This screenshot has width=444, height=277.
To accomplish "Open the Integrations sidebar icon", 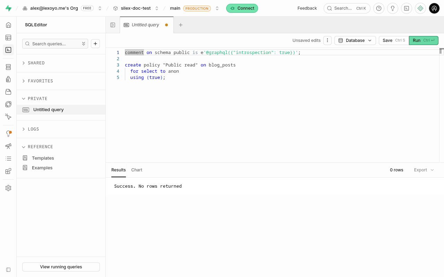I will pyautogui.click(x=8, y=171).
